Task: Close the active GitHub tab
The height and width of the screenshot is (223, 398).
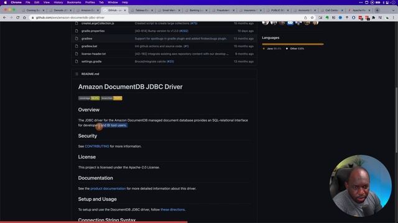Action: (x=125, y=11)
